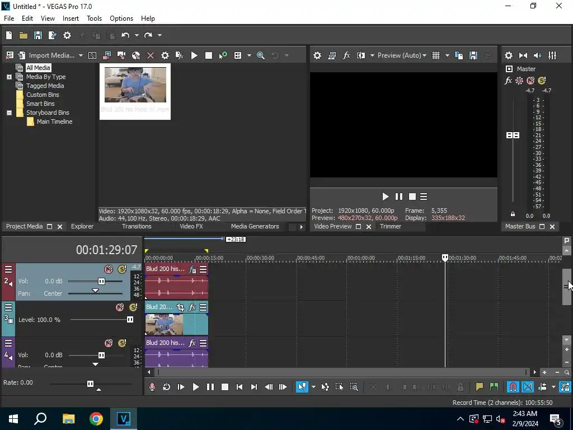Image resolution: width=573 pixels, height=430 pixels.
Task: Search media bins with magnifier icon
Action: click(261, 55)
